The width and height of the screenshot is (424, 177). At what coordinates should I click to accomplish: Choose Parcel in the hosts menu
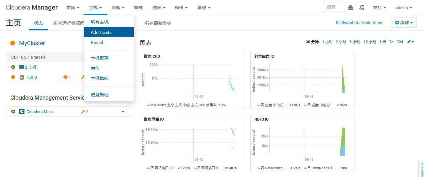pyautogui.click(x=109, y=42)
